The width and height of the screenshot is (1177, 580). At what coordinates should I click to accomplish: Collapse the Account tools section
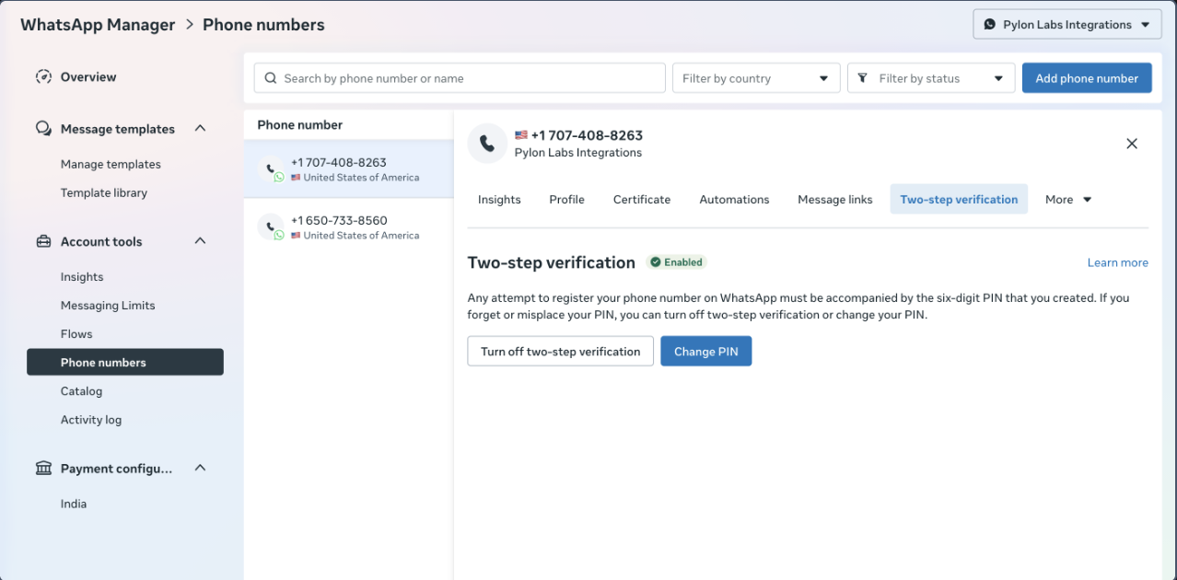[x=201, y=241]
